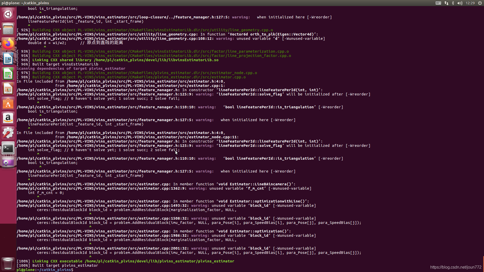Click '[ 98%] Building CXX object' estimator.cpp.o line
Screen dimensions: 484x272
[131, 77]
